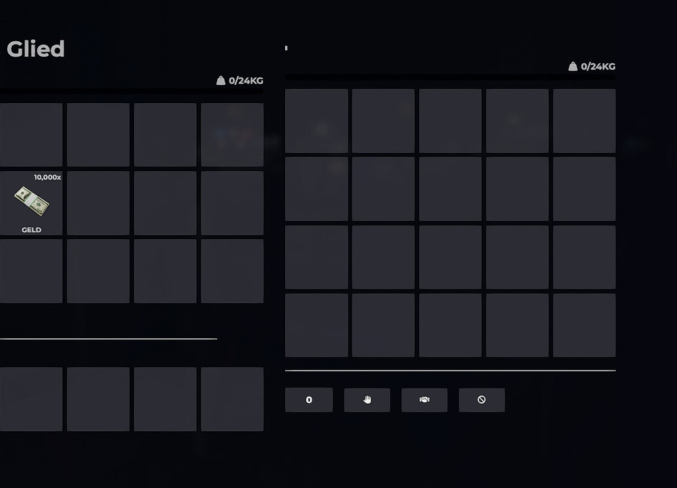Click the weight icon next to left 0/24KG
The height and width of the screenshot is (488, 677).
coord(220,80)
